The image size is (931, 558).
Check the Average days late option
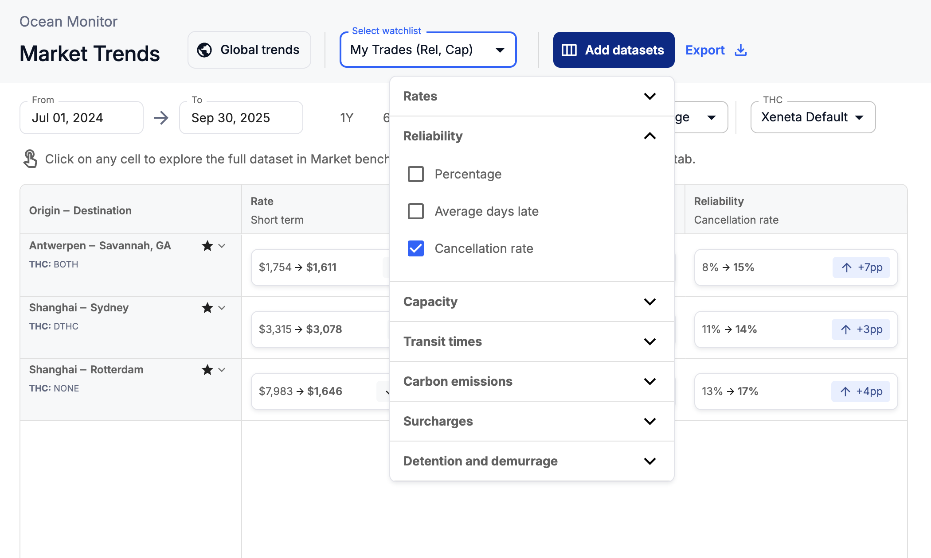416,211
